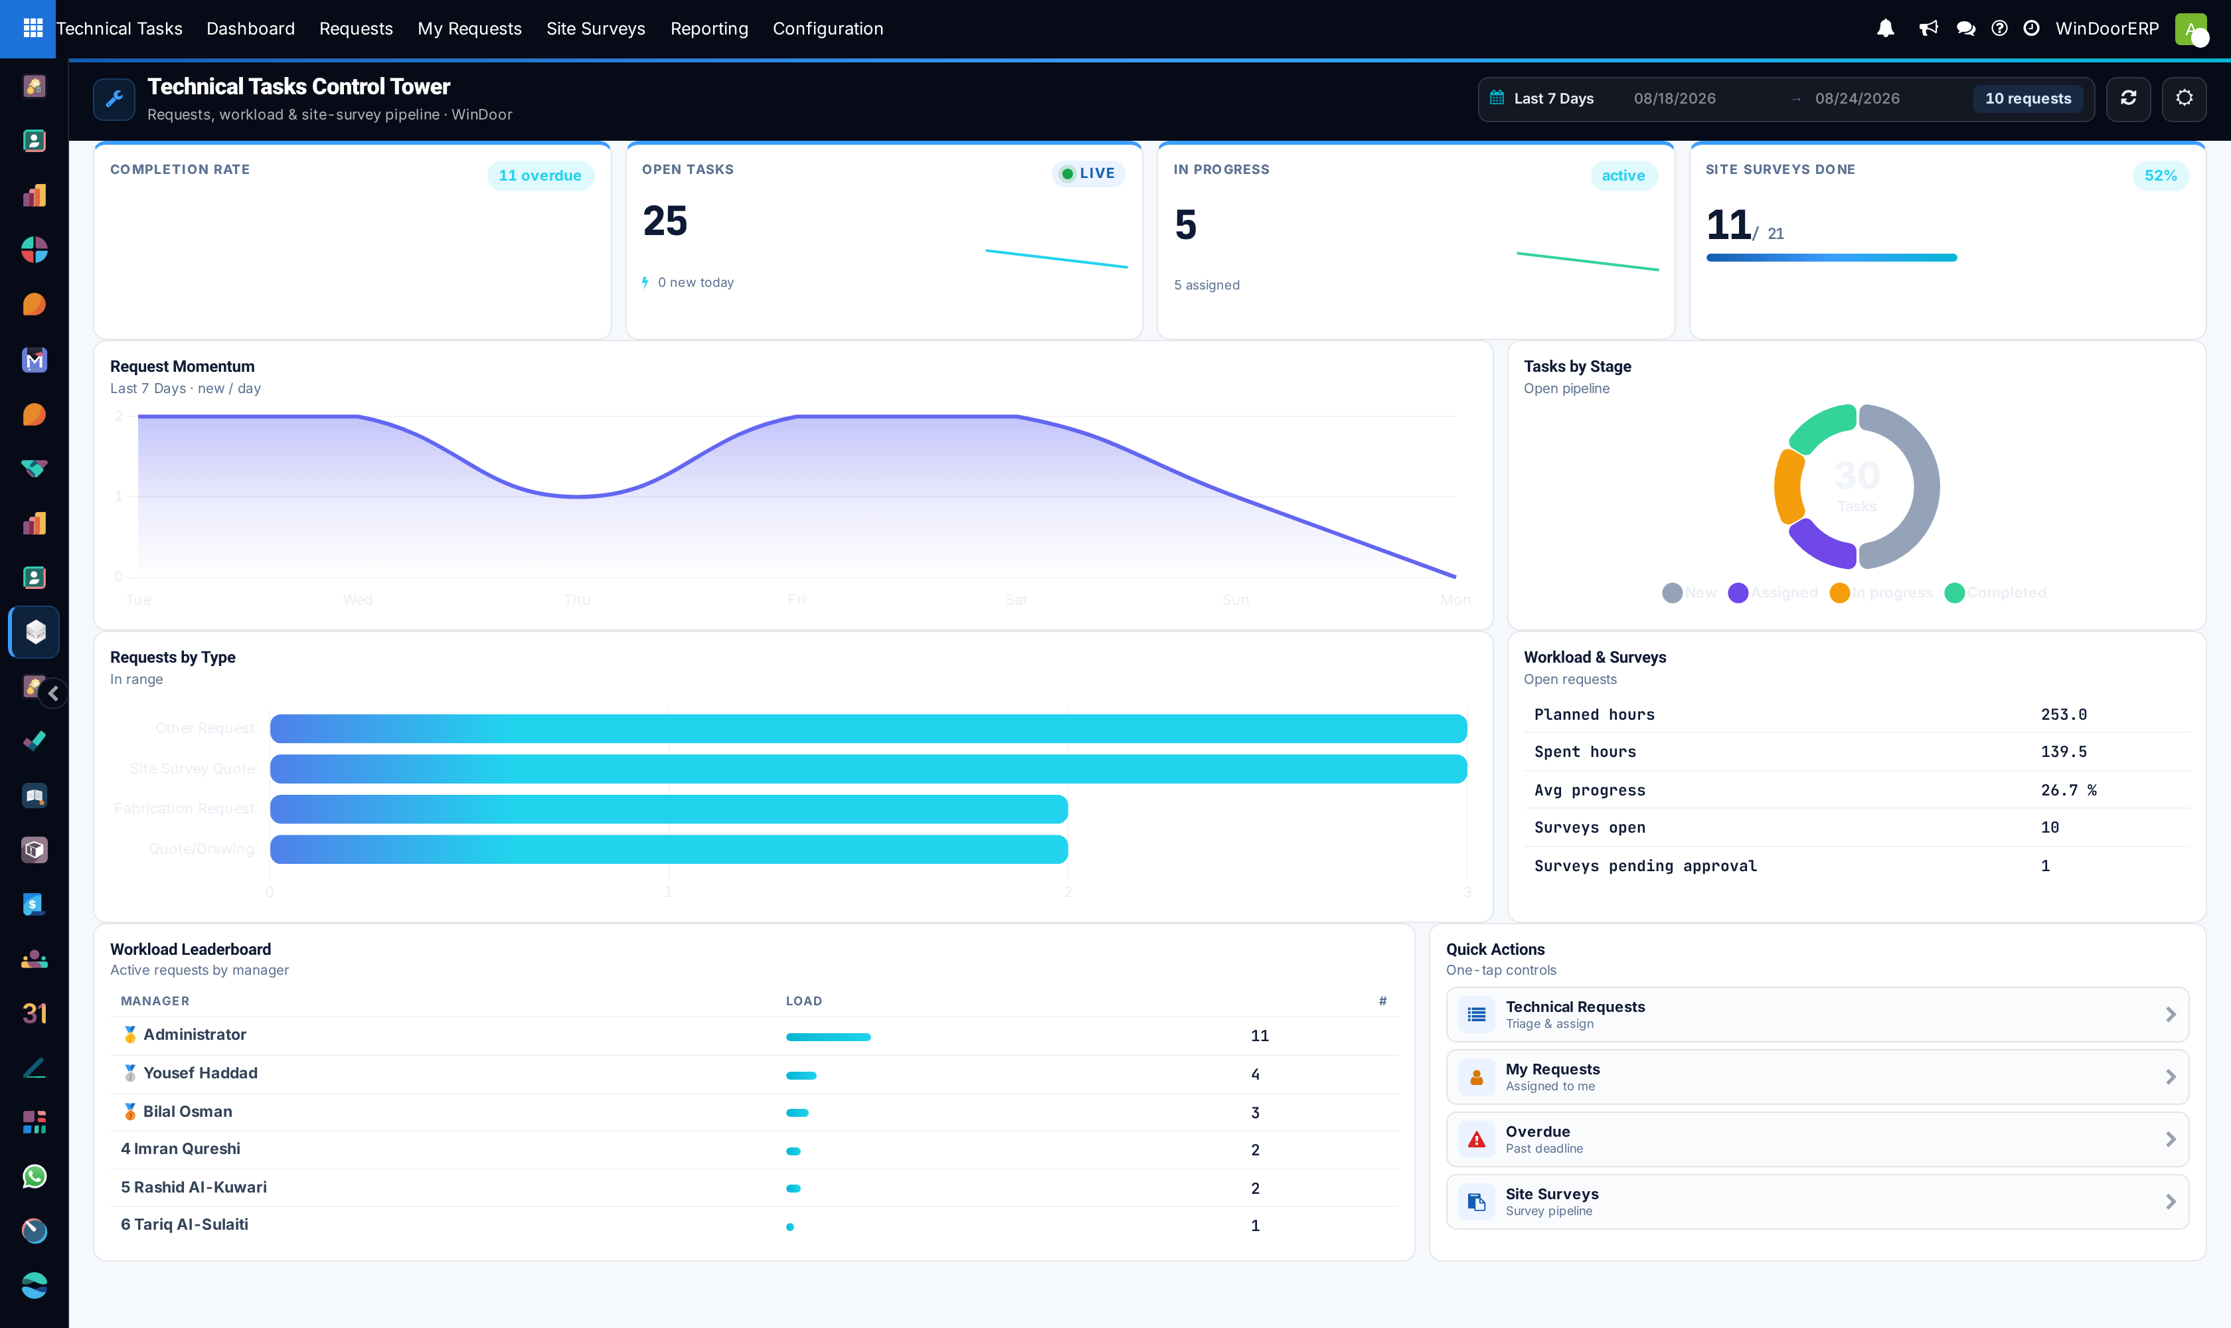Click the chevron on My Requests action
The image size is (2231, 1328).
coord(2170,1078)
